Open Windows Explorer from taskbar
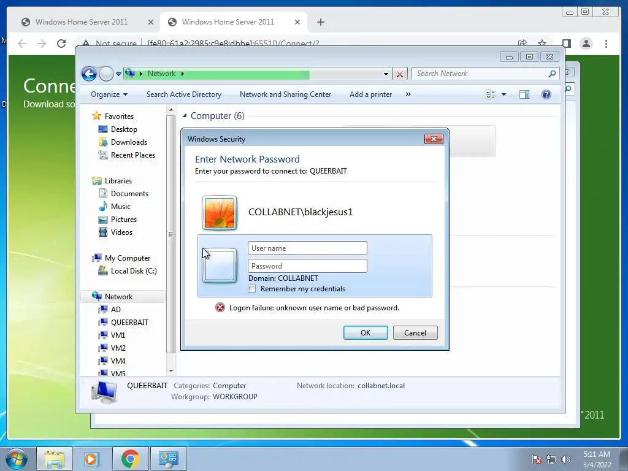This screenshot has width=628, height=471. [55, 459]
